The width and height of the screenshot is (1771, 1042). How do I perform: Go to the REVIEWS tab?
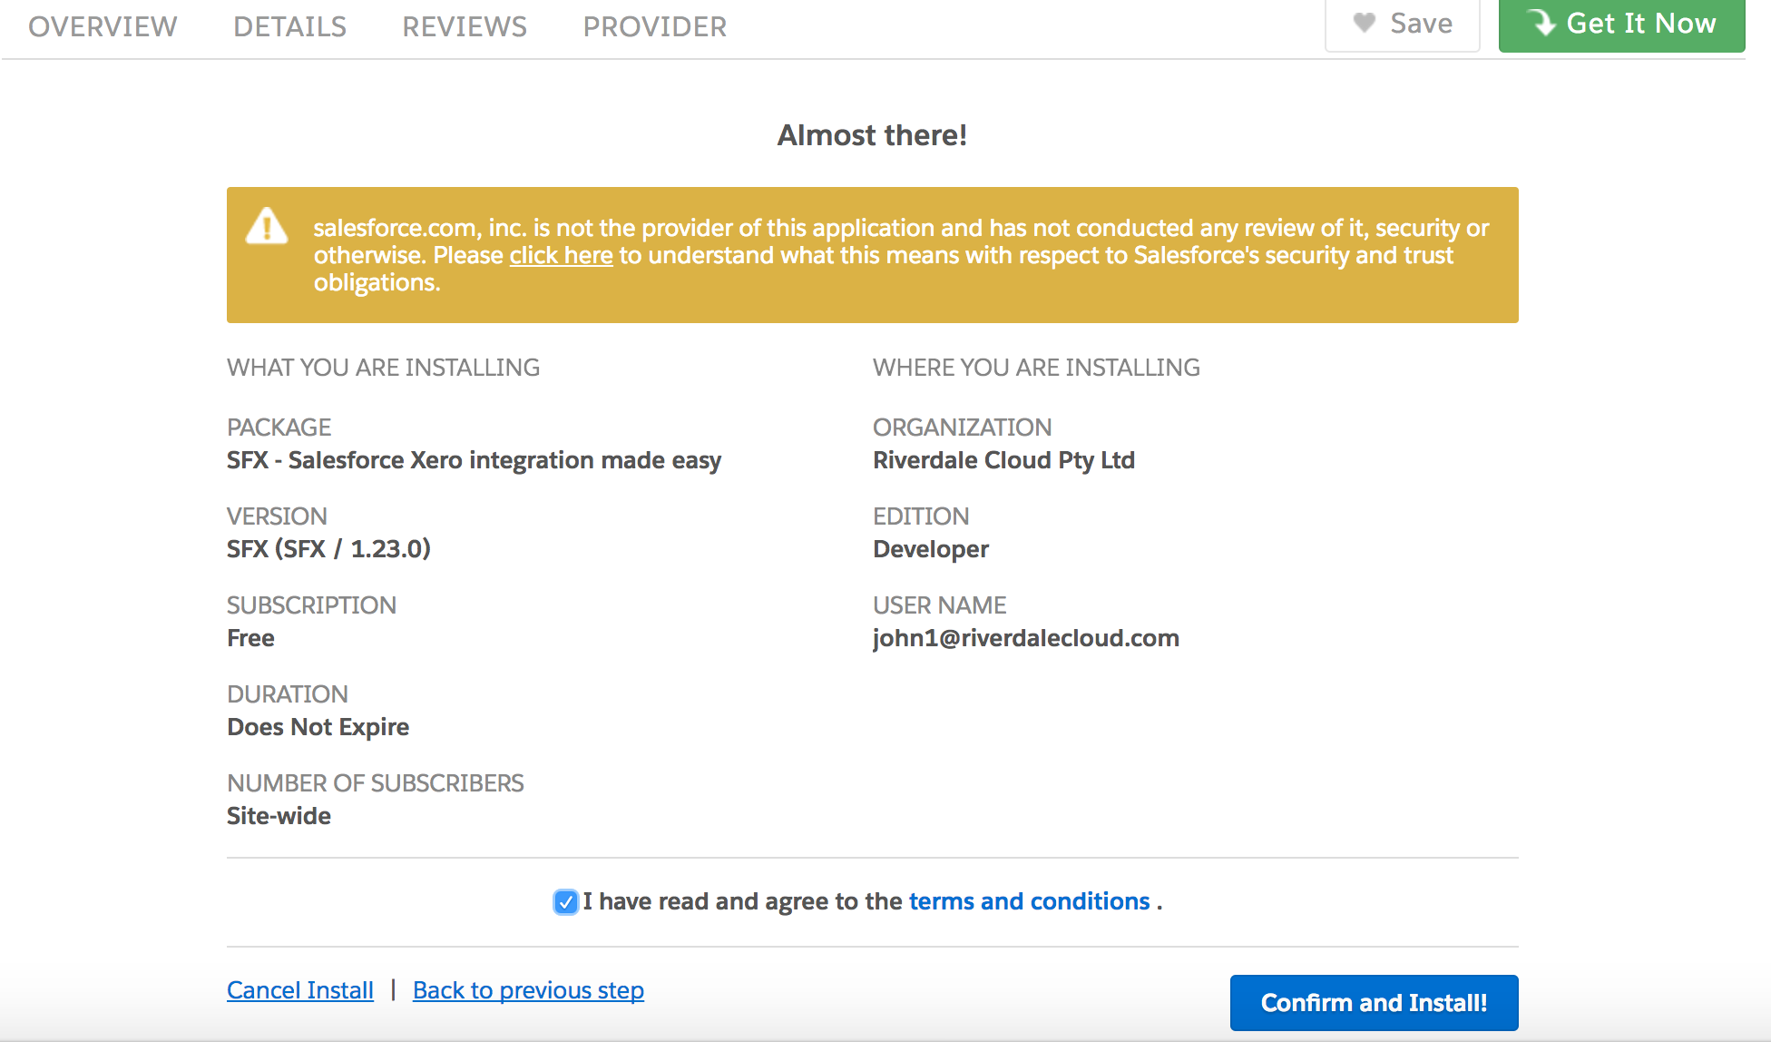[465, 26]
